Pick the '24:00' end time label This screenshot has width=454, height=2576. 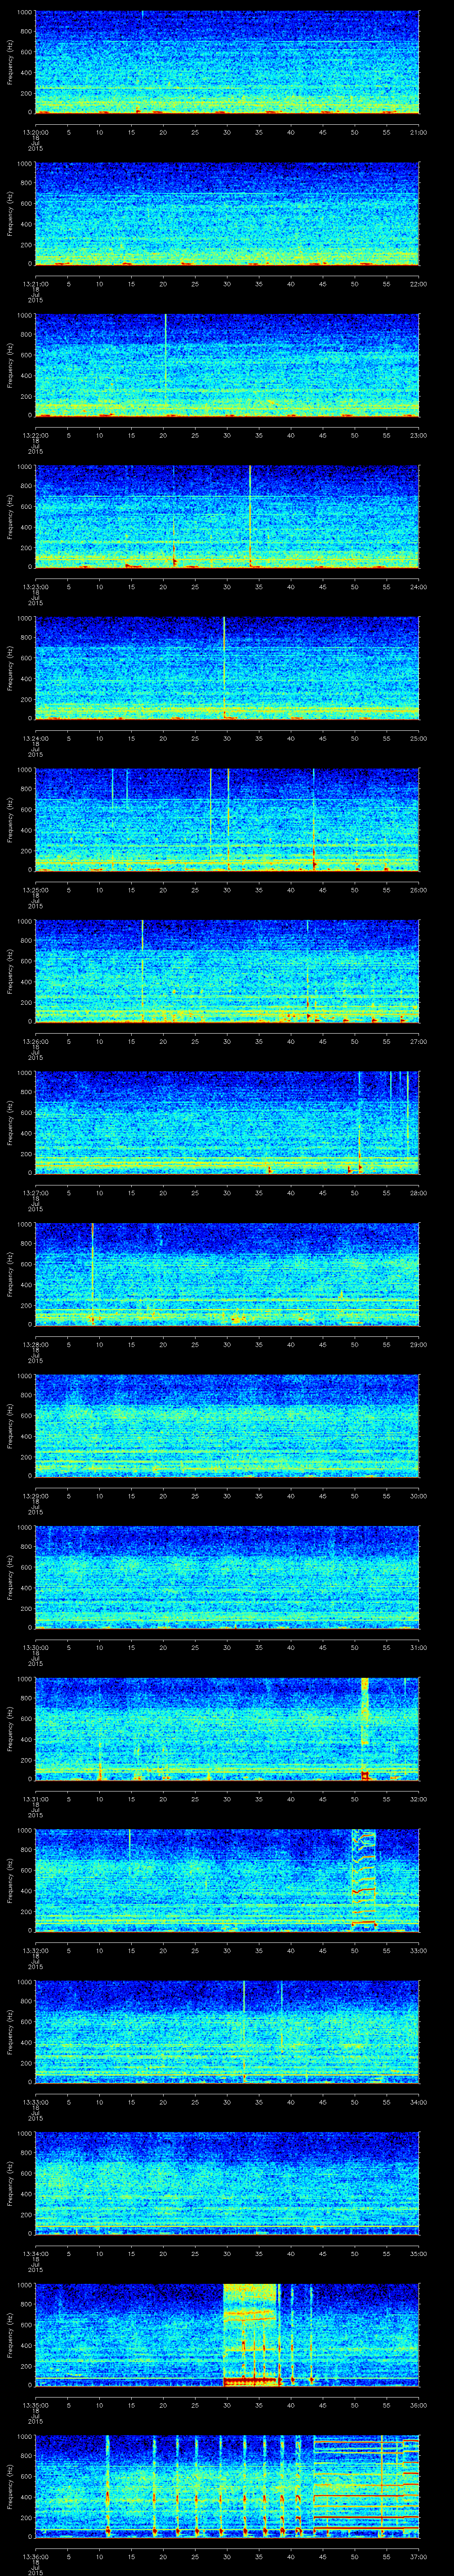(419, 587)
